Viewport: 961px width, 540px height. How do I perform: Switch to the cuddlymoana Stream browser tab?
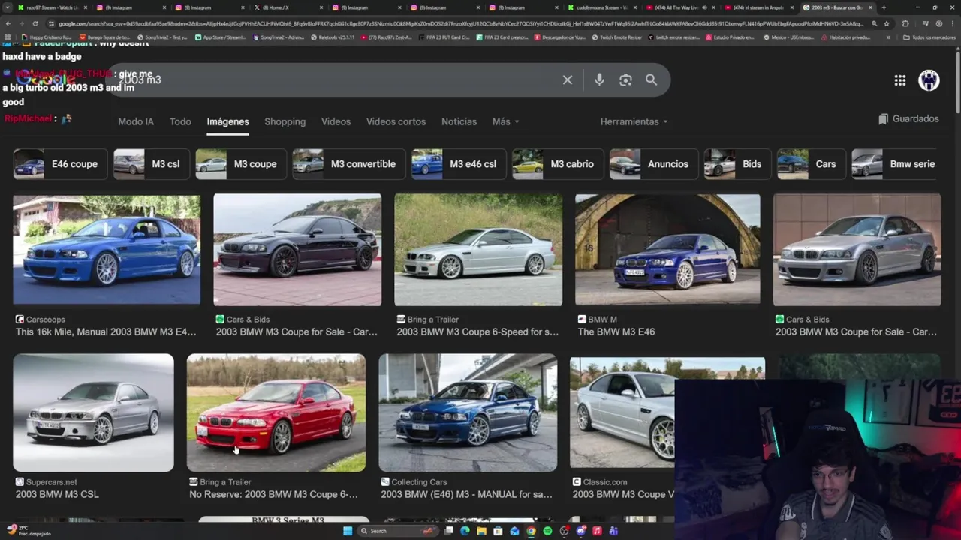[601, 7]
